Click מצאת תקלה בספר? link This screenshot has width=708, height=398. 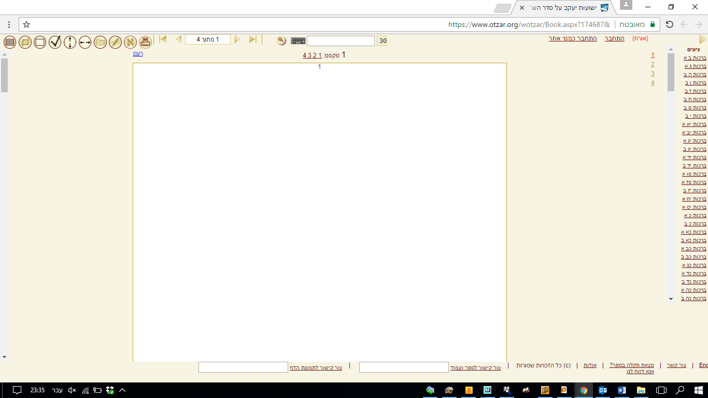(632, 365)
